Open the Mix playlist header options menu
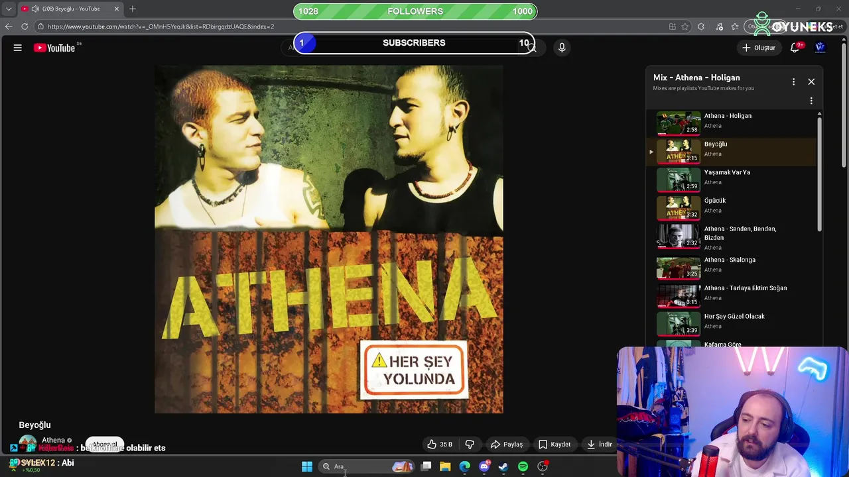Image resolution: width=849 pixels, height=477 pixels. click(x=793, y=81)
